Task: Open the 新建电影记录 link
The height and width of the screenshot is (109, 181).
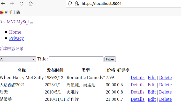Action: 12,49
